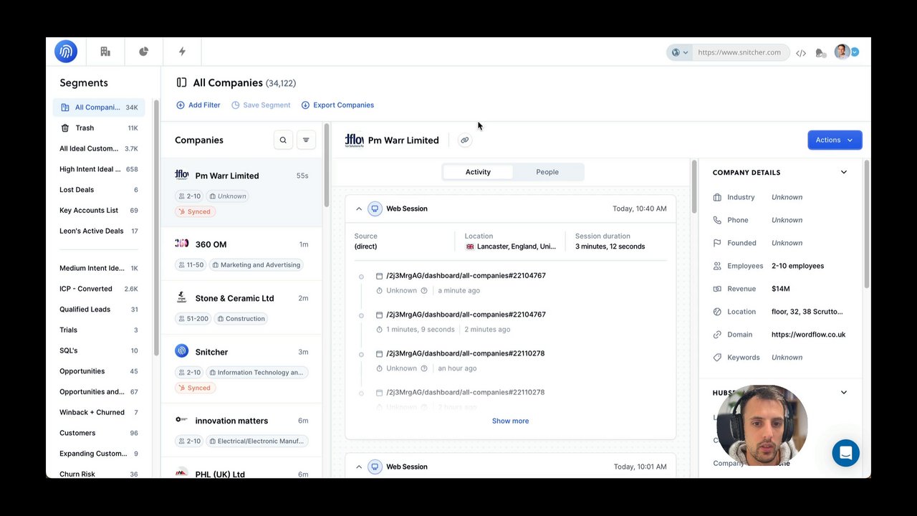Image resolution: width=917 pixels, height=516 pixels.
Task: Select Medium Intent Ideal segment
Action: pos(99,268)
